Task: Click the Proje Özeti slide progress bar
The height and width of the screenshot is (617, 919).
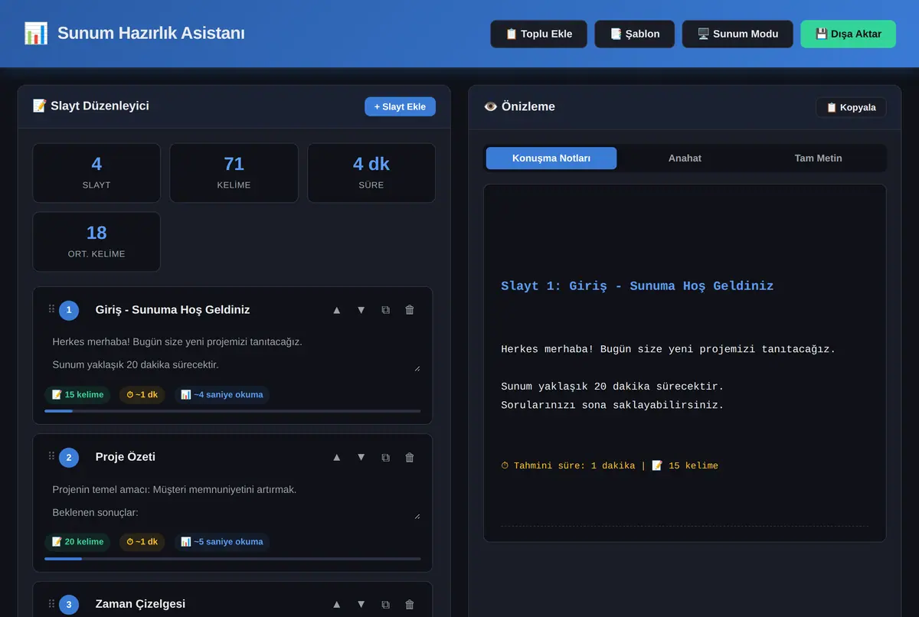Action: [233, 558]
